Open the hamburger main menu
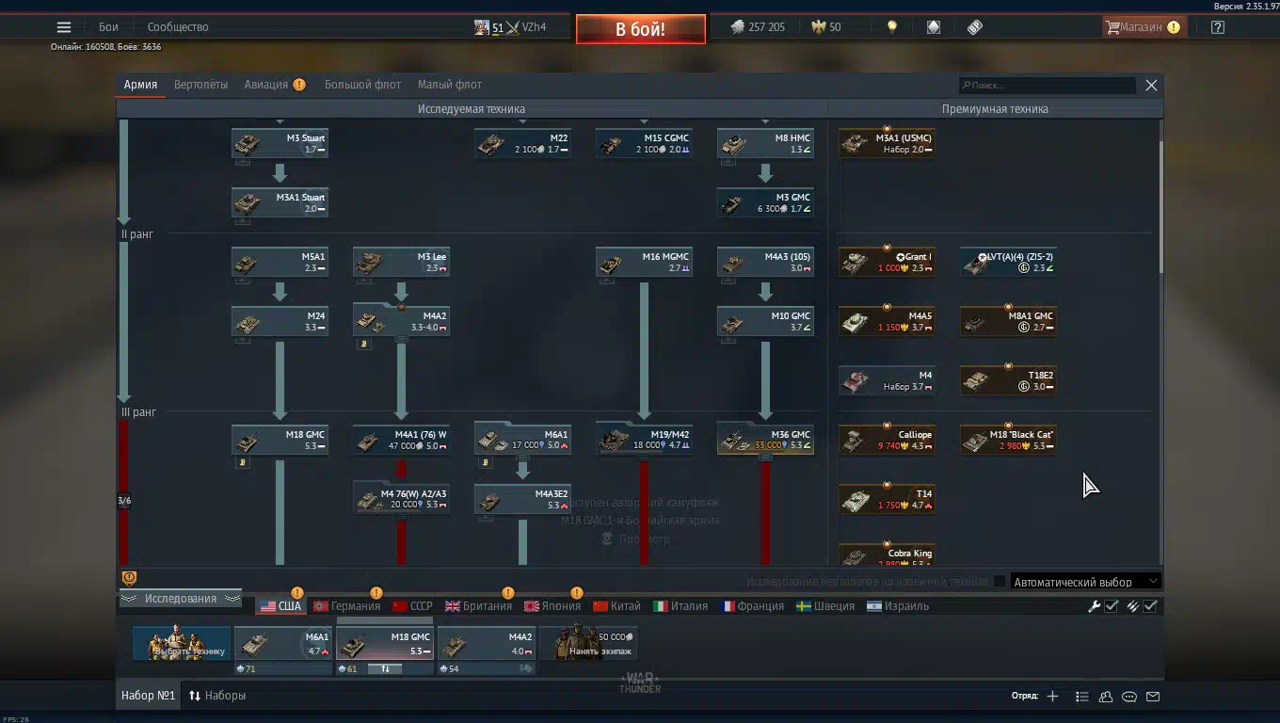The width and height of the screenshot is (1280, 723). point(64,27)
